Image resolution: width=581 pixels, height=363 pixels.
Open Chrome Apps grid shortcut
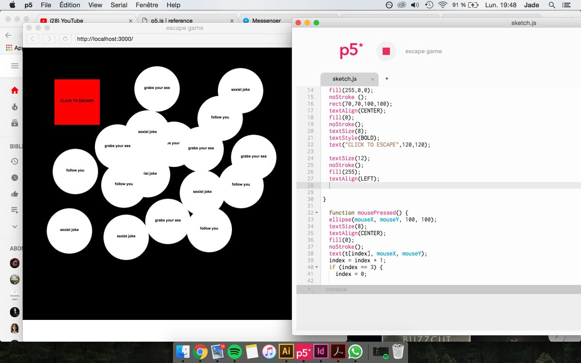click(x=9, y=48)
